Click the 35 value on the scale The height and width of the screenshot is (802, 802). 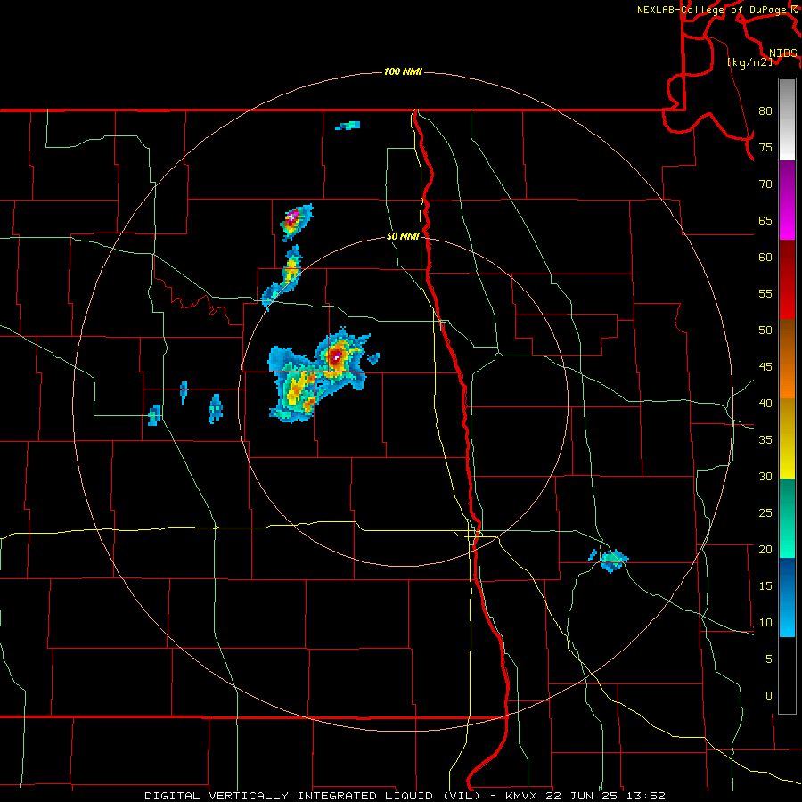tap(765, 440)
